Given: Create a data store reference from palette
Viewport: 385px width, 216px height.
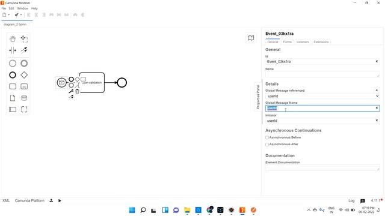Looking at the screenshot, I should pos(24,98).
